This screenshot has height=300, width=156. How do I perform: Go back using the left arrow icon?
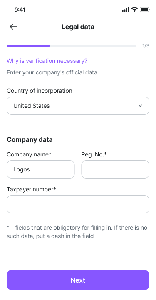(13, 27)
